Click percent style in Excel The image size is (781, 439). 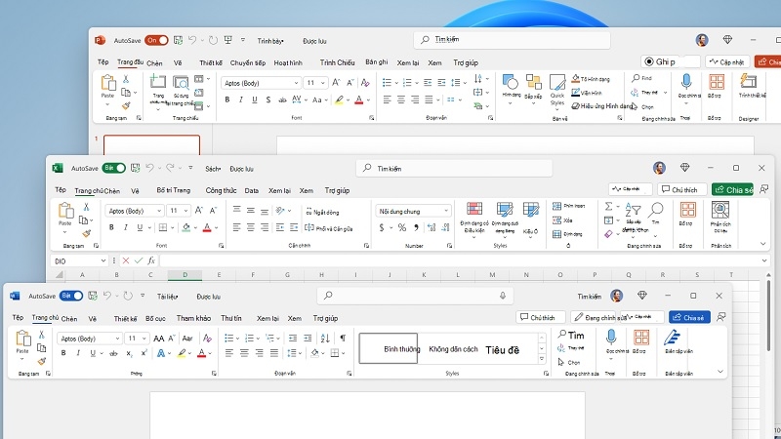(402, 227)
